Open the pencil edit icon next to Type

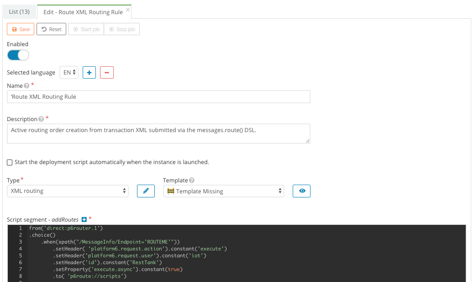point(145,191)
